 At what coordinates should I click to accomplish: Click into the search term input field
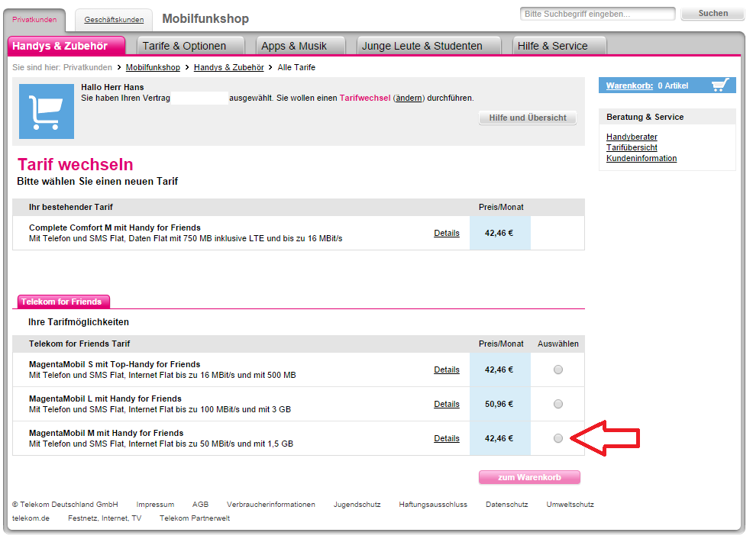[597, 14]
